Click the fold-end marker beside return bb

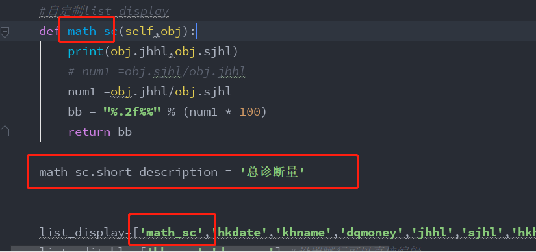coord(5,132)
